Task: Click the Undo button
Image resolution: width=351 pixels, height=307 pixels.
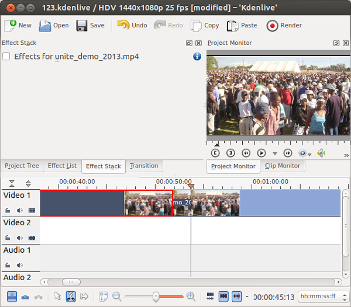Action: [132, 26]
